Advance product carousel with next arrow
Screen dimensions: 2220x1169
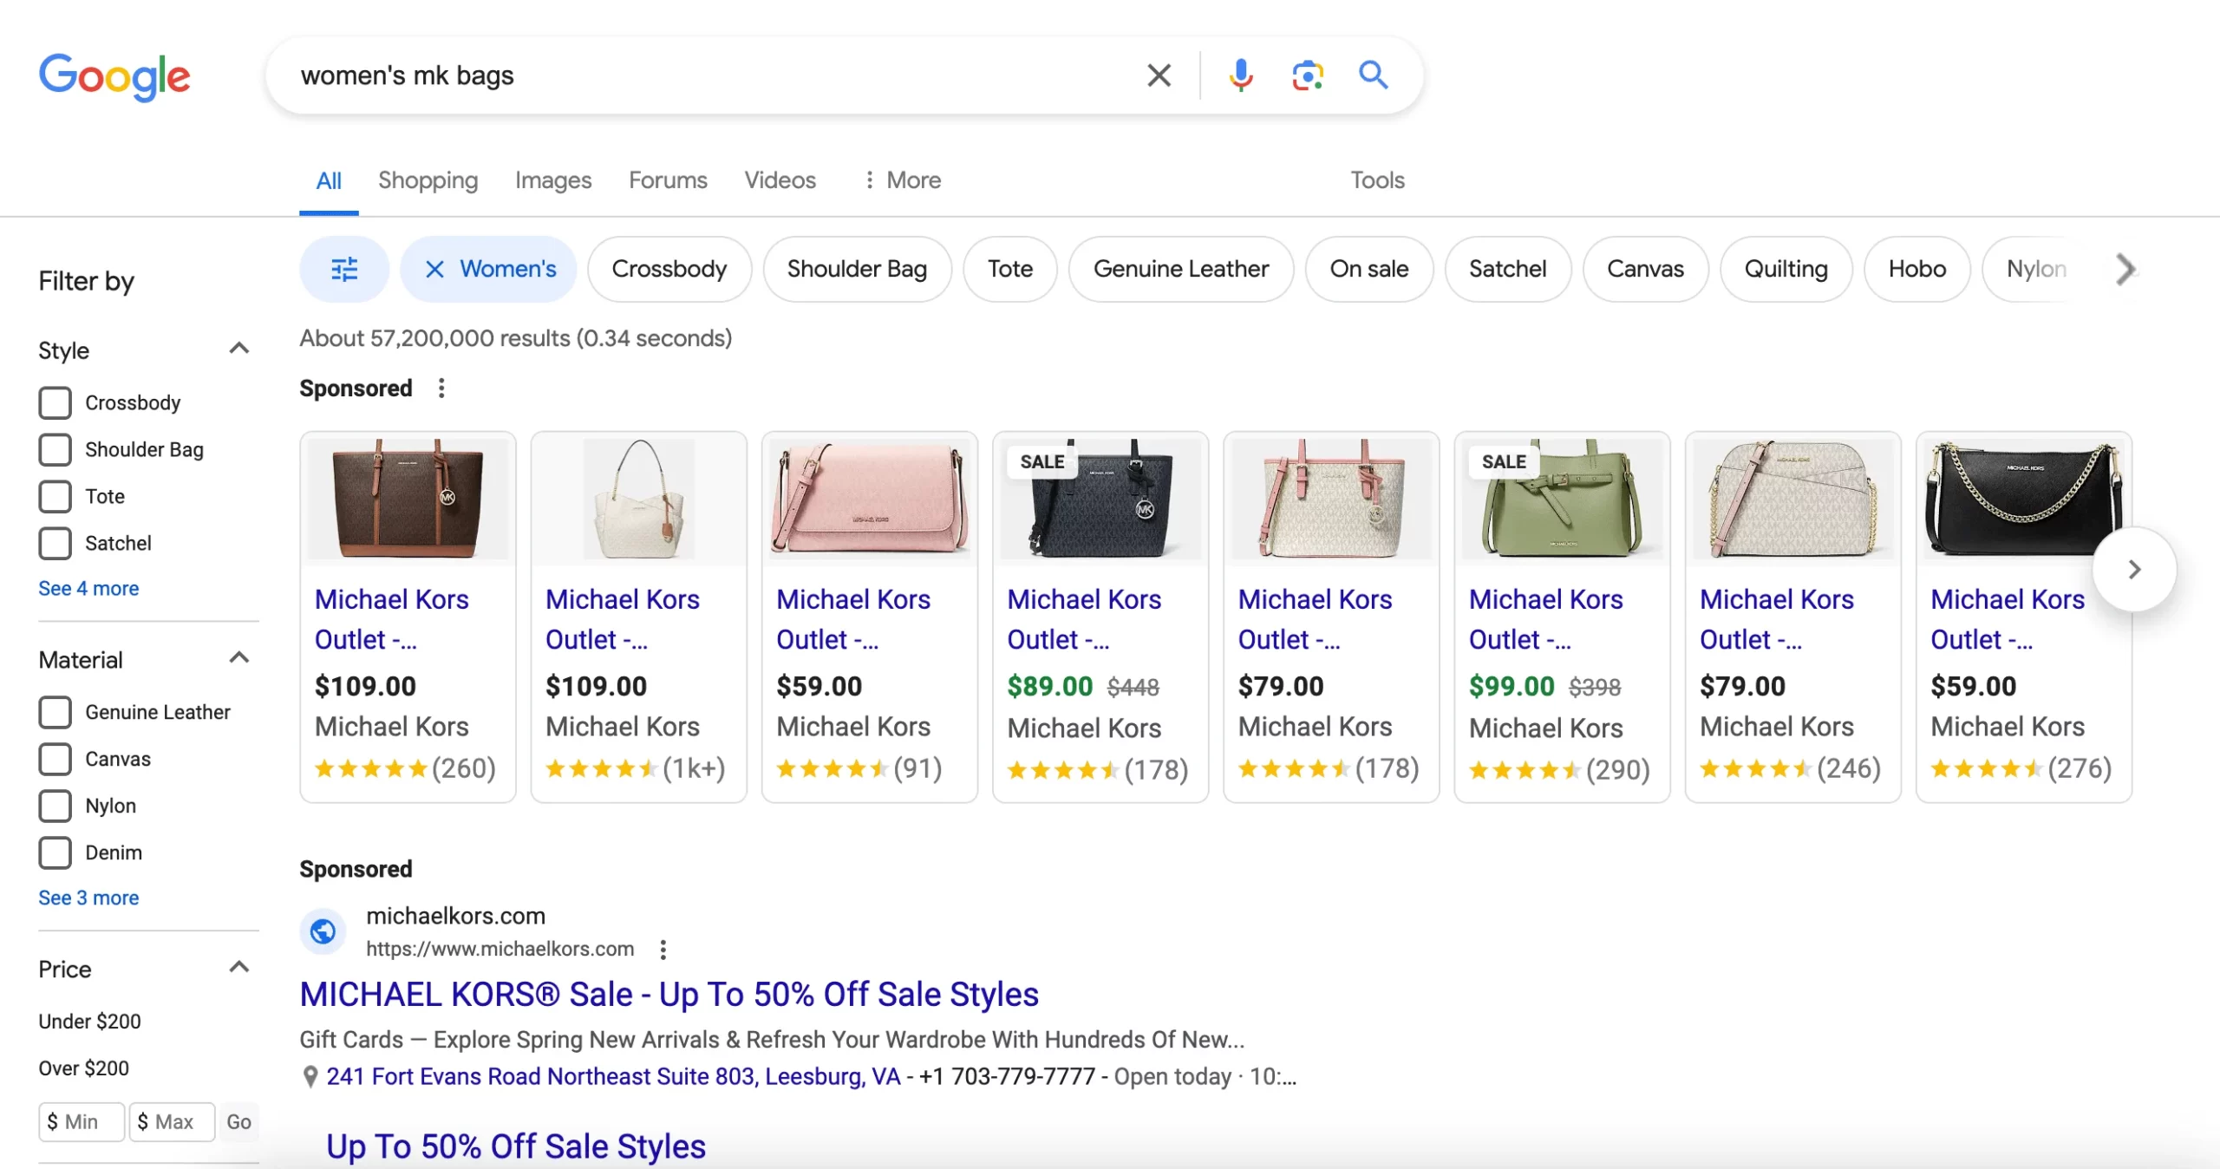click(x=2134, y=569)
